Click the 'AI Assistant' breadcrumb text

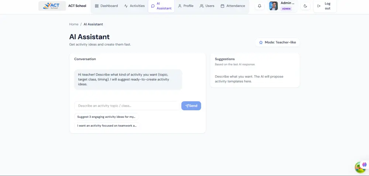[93, 24]
